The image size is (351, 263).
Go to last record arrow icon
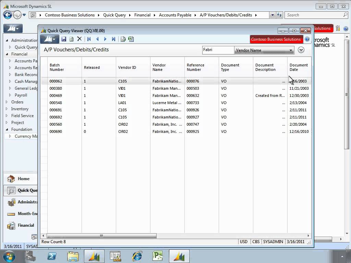pos(113,39)
